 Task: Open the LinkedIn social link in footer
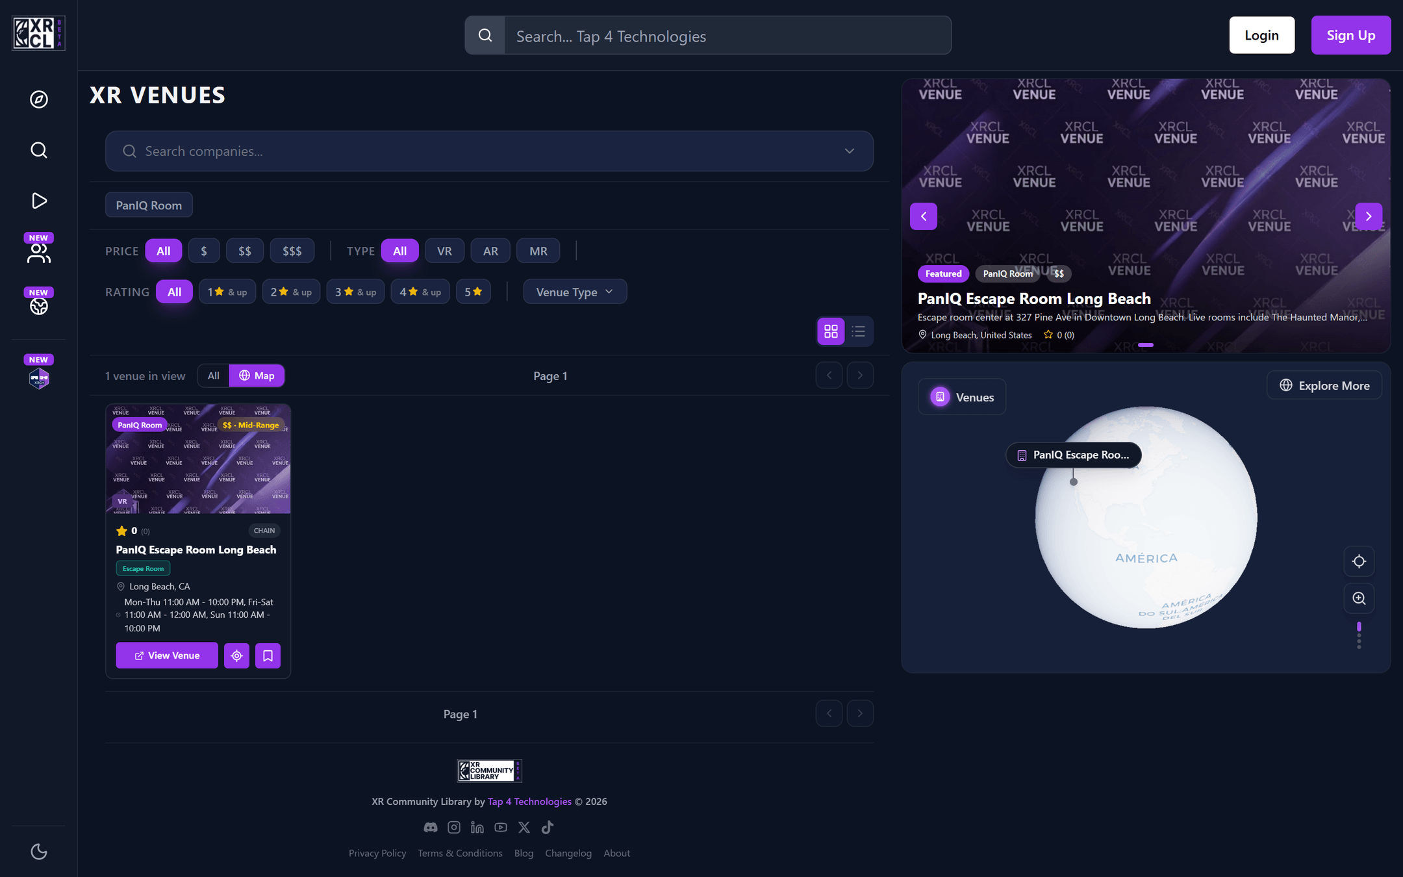coord(477,827)
